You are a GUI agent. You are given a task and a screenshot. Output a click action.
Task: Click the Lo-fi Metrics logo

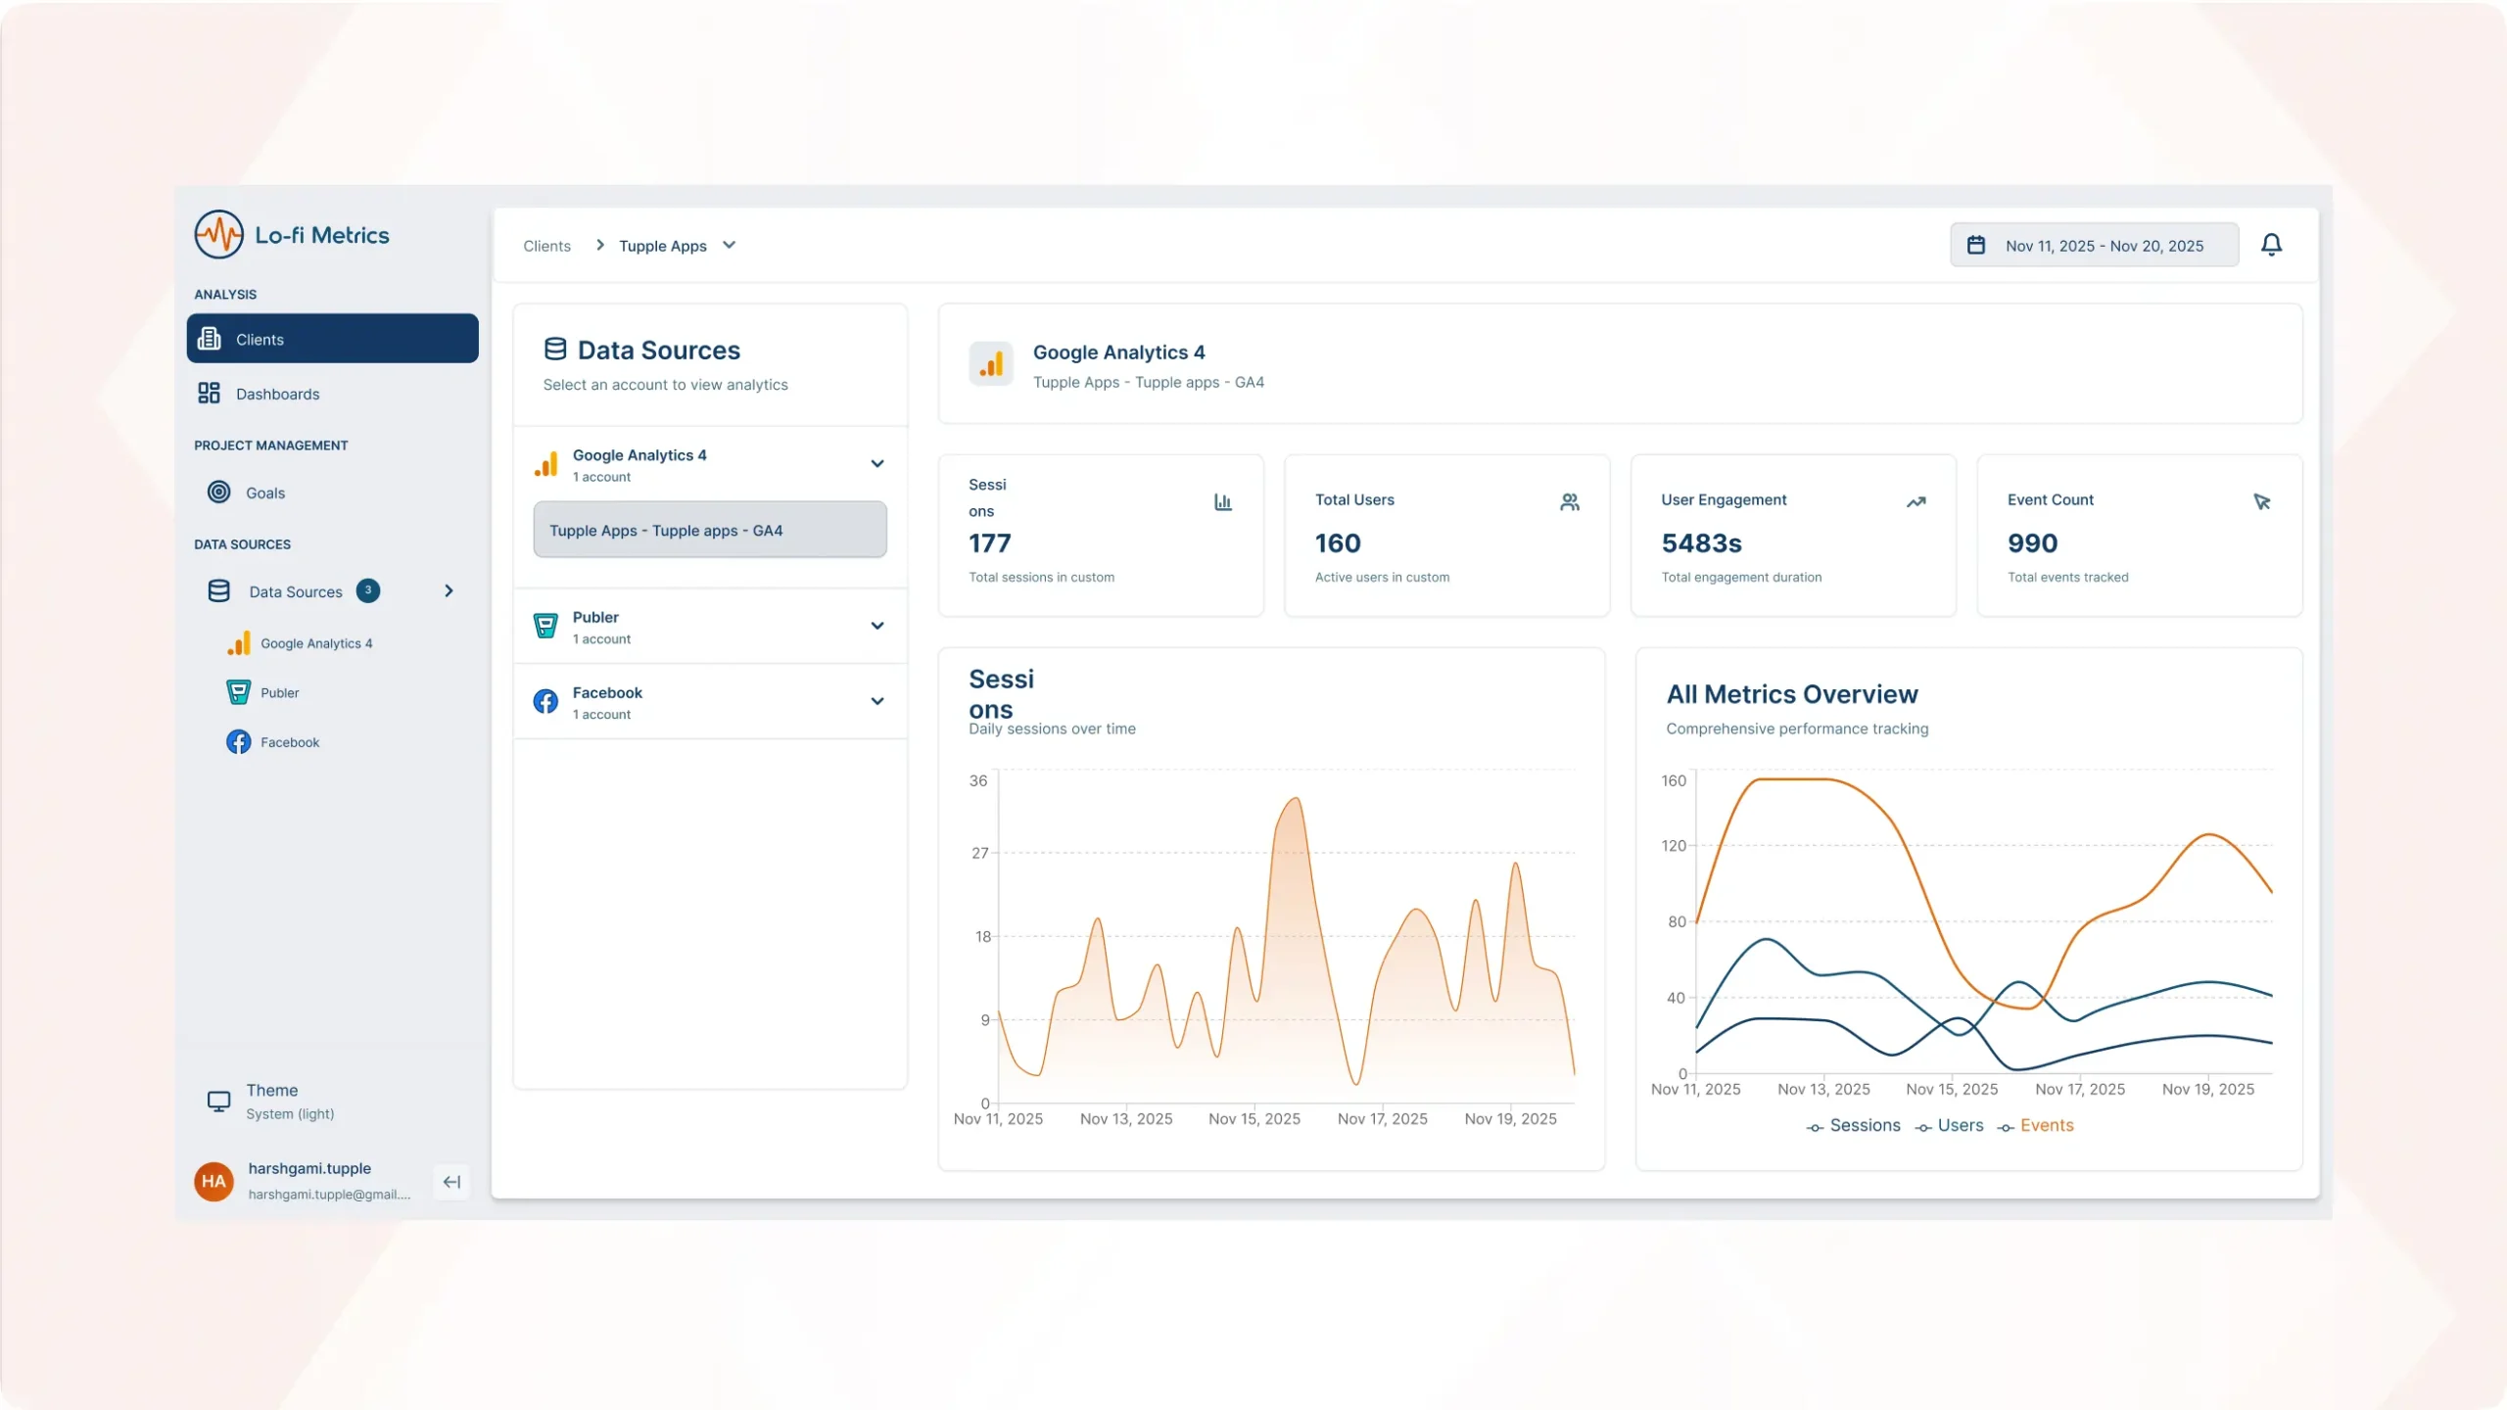pyautogui.click(x=219, y=235)
